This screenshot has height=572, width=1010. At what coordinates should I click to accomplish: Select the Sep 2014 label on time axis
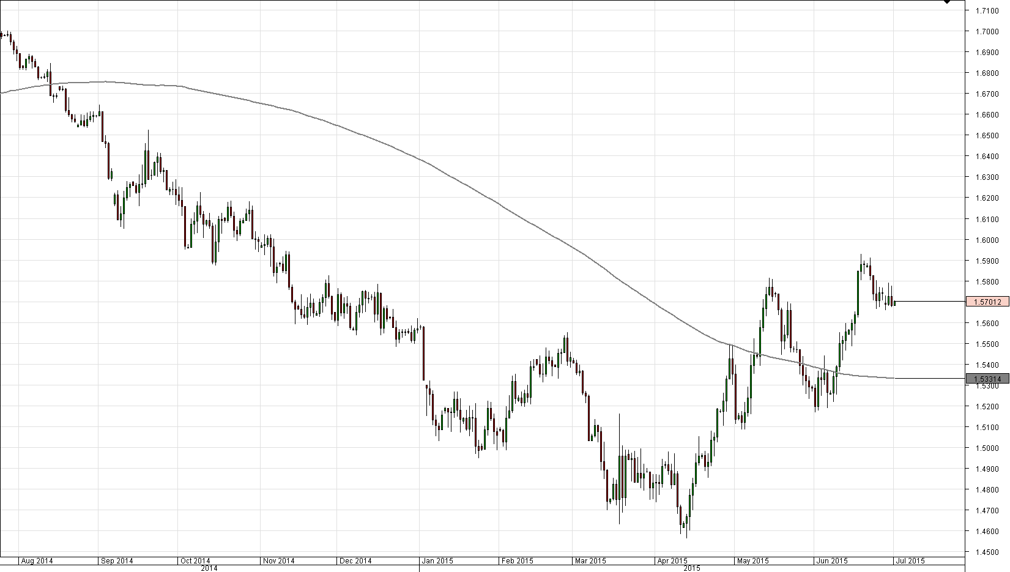(116, 560)
